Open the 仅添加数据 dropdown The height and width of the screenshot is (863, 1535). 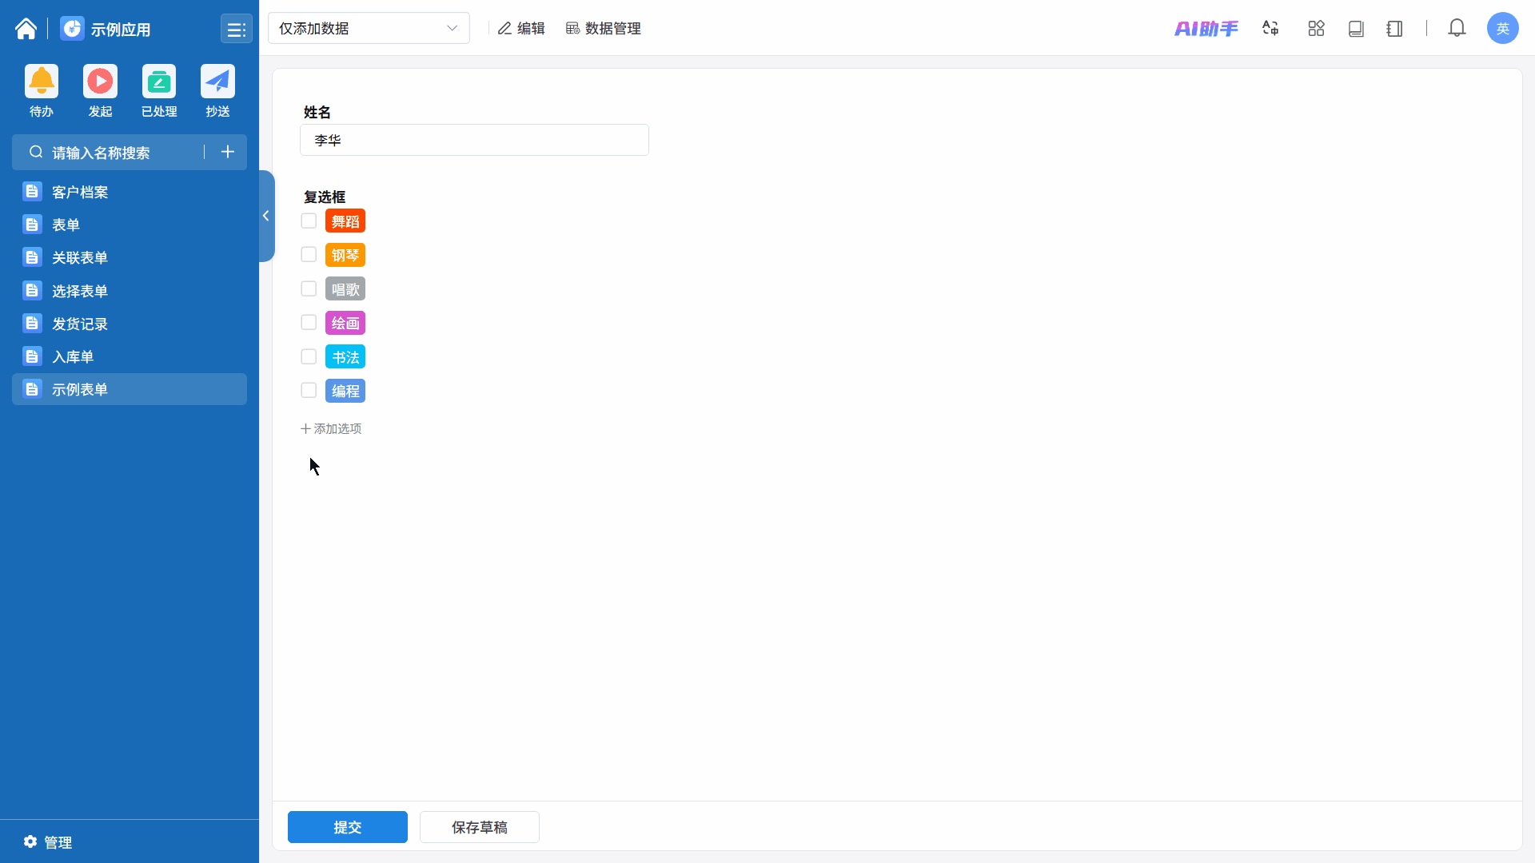pos(369,29)
